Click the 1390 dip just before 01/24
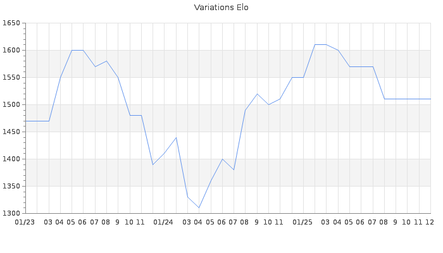Viewport: 443px width, 253px height. coord(153,164)
